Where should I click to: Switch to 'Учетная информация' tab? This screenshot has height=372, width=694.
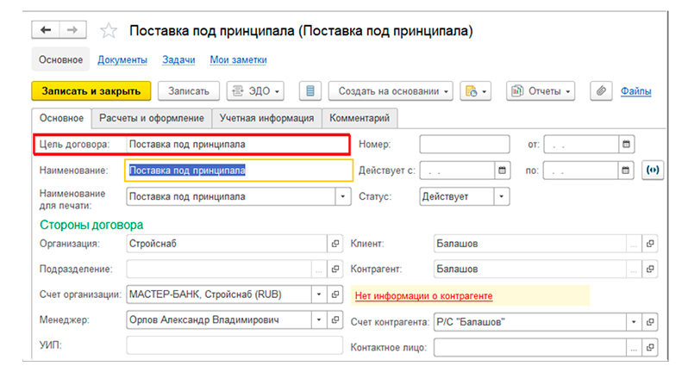[267, 118]
